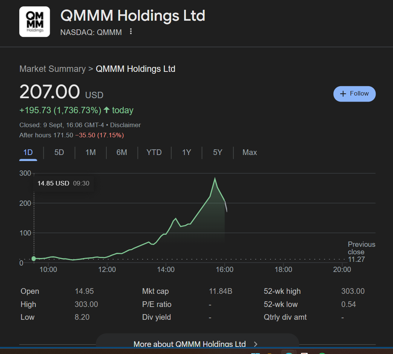The image size is (393, 354).
Task: Select the YTD chart tab
Action: 154,152
